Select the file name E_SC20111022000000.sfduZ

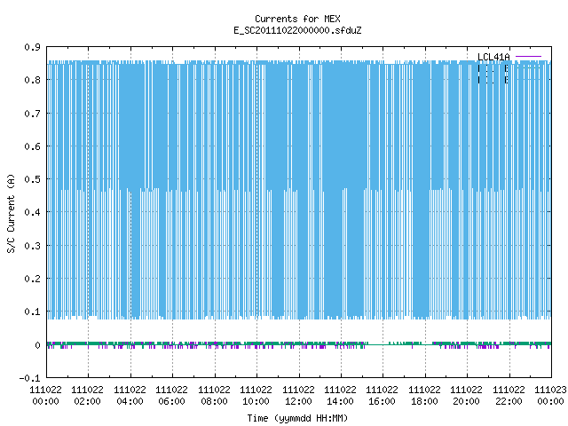[297, 30]
